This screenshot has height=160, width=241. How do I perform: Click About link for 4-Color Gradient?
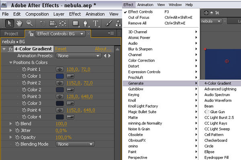click(x=103, y=49)
